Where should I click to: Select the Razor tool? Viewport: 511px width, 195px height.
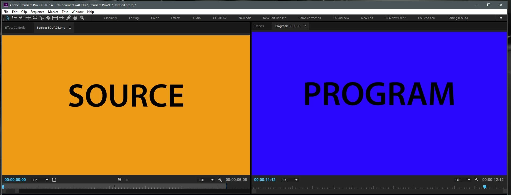click(x=48, y=18)
